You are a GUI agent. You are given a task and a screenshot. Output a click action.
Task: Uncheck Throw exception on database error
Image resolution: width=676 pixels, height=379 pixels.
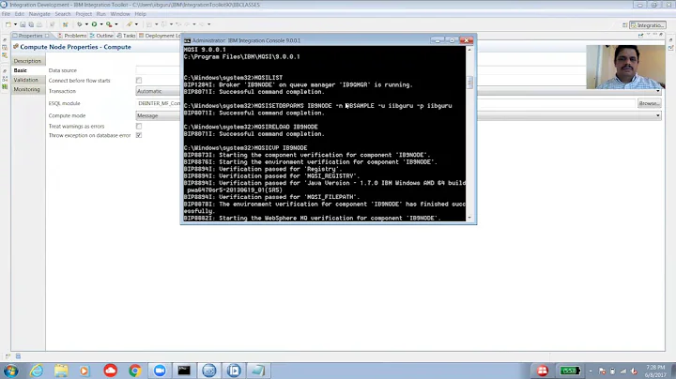pyautogui.click(x=139, y=135)
